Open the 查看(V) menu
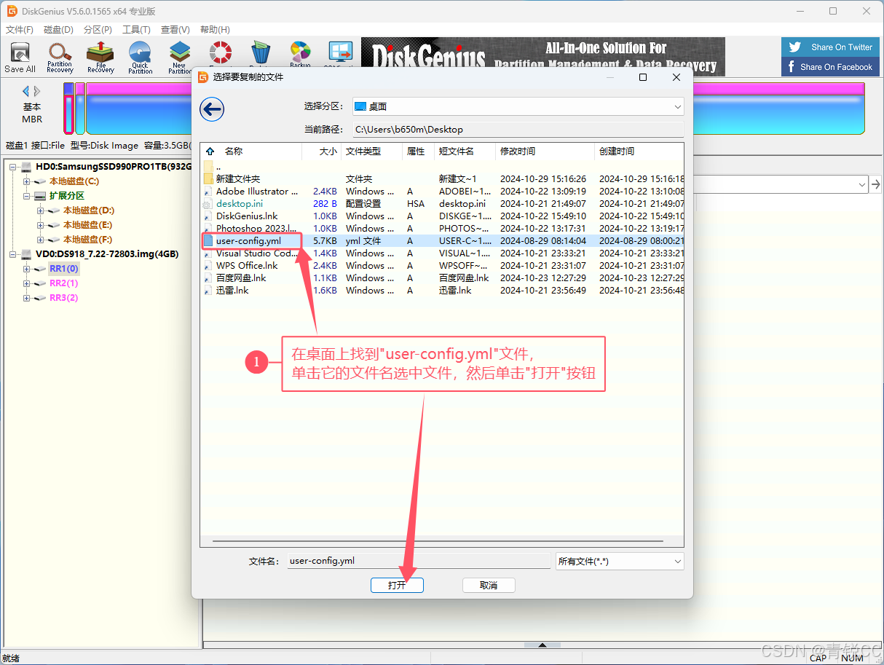884x665 pixels. [x=175, y=30]
